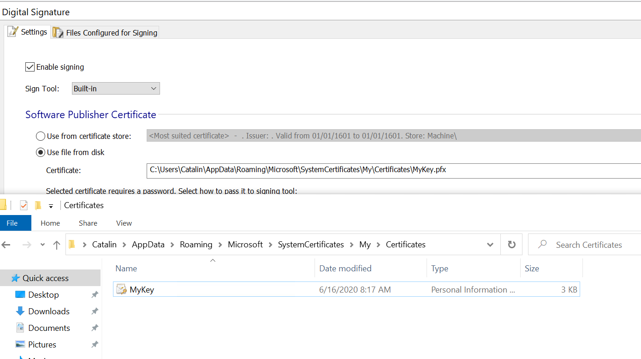
Task: Open the recent locations dropdown arrow
Action: coord(42,245)
